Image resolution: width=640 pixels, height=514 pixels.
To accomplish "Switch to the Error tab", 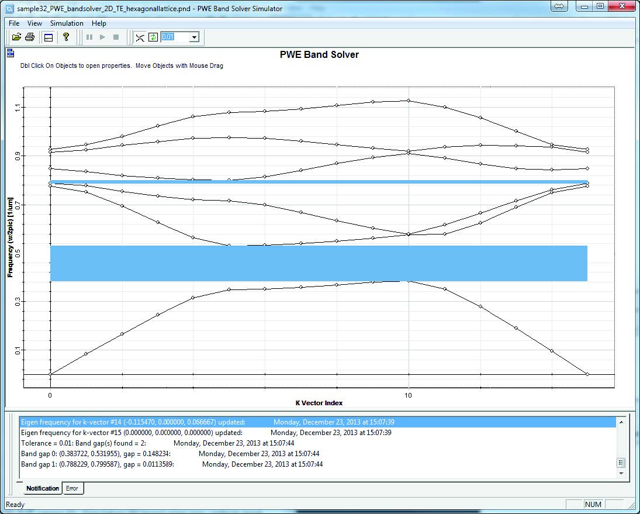I will (x=72, y=488).
